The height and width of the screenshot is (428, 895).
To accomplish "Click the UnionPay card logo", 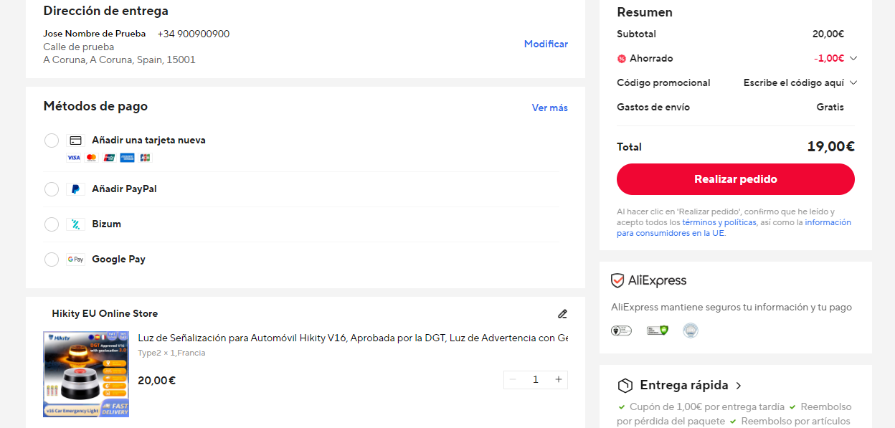I will tap(109, 158).
